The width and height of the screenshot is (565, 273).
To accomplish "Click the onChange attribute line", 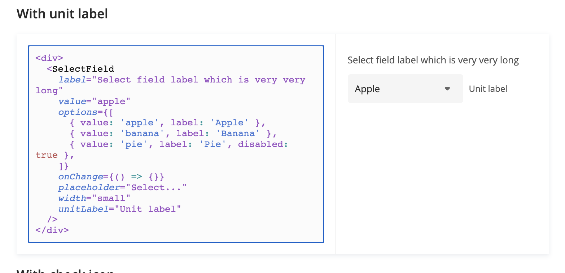I will point(111,177).
